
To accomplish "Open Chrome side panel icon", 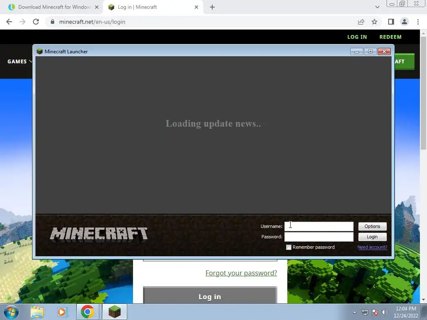I will 391,22.
